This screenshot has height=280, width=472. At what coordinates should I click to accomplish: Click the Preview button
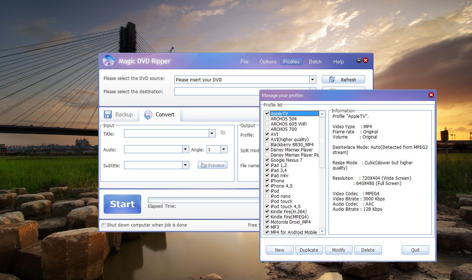pos(212,165)
